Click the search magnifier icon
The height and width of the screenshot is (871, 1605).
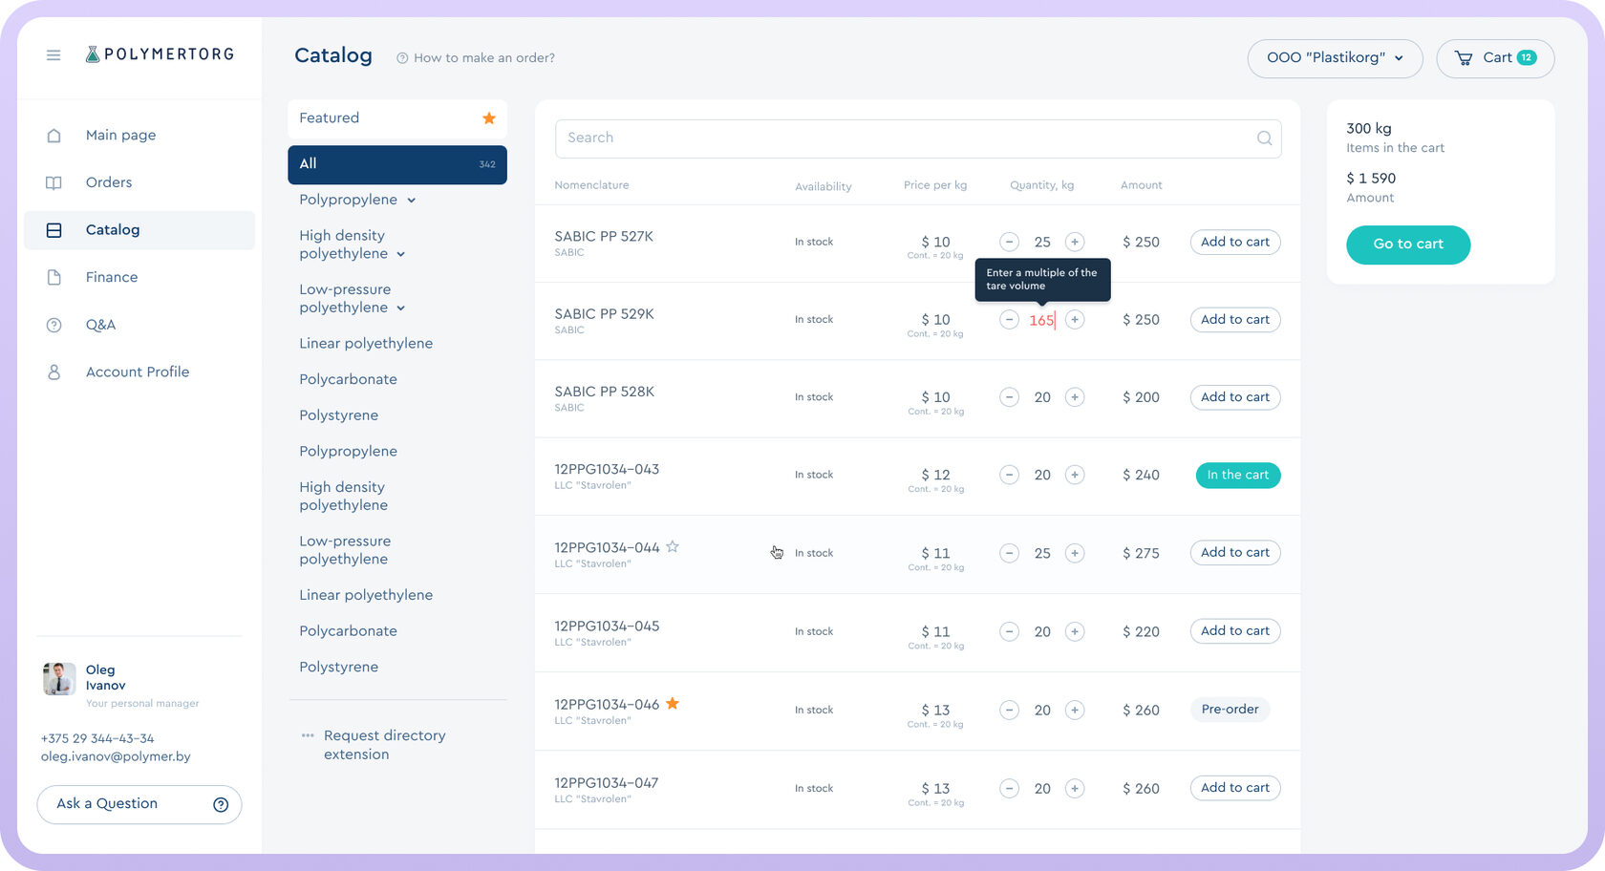pos(1264,138)
